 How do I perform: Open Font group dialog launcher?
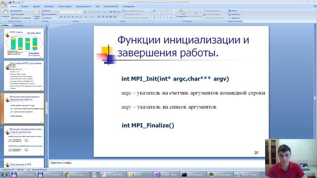tap(95, 21)
